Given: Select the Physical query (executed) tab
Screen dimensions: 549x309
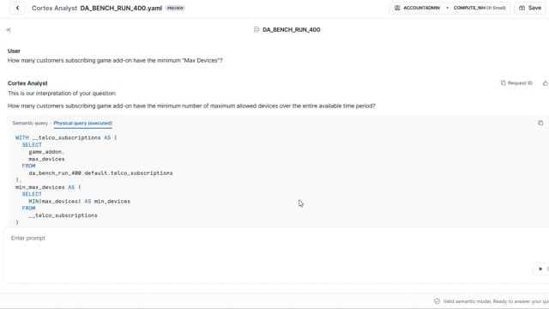Looking at the screenshot, I should (83, 123).
